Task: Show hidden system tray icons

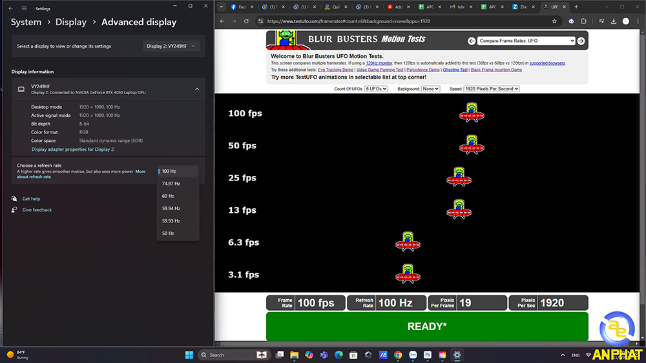Action: (563, 355)
